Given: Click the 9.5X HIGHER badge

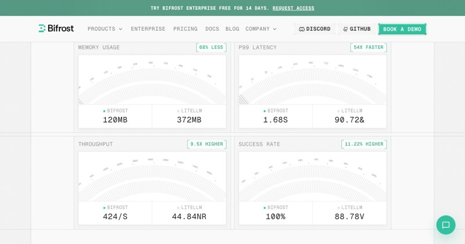Looking at the screenshot, I should (207, 144).
